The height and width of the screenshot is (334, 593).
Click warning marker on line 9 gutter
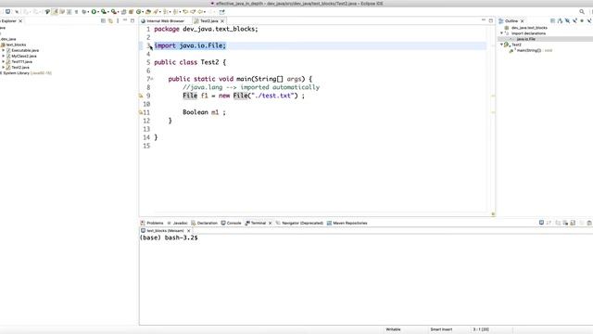(x=141, y=96)
